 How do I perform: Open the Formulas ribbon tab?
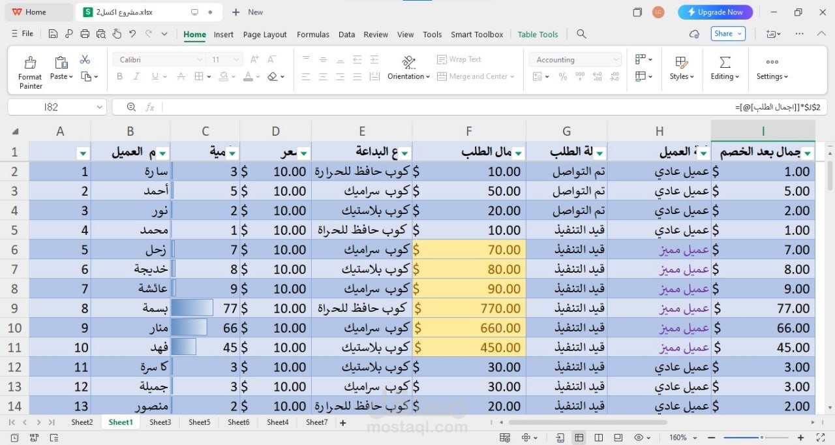pyautogui.click(x=313, y=35)
